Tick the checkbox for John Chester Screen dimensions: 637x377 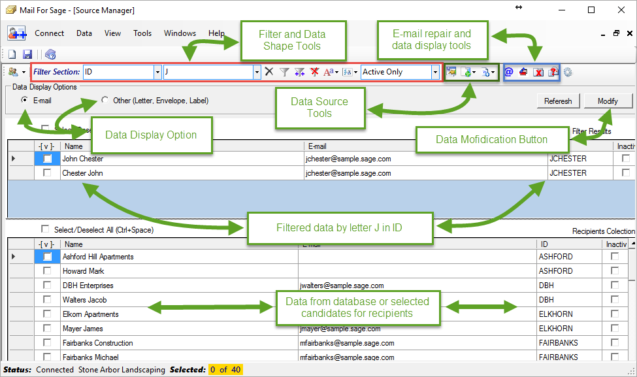coord(48,158)
